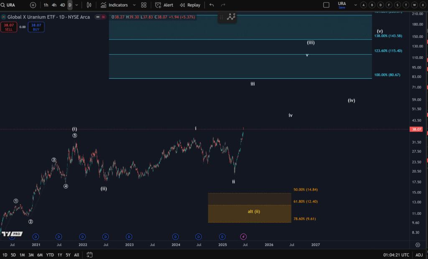Undo the last chart action
The image size is (428, 259).
point(211,5)
